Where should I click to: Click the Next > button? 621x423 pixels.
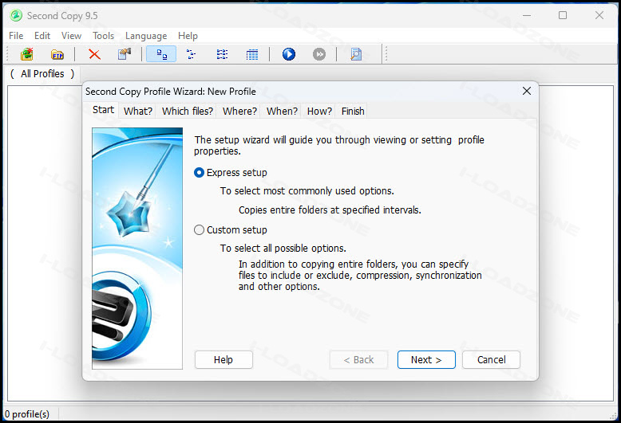(x=426, y=360)
